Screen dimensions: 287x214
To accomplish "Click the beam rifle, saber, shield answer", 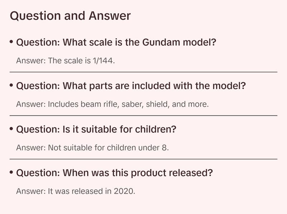I will [x=112, y=104].
